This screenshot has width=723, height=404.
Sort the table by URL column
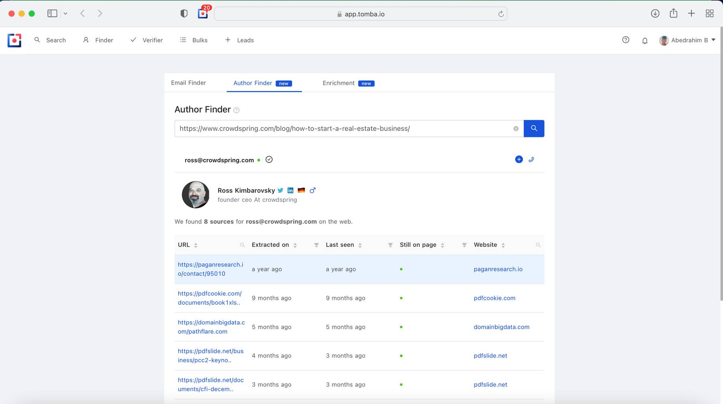[196, 245]
